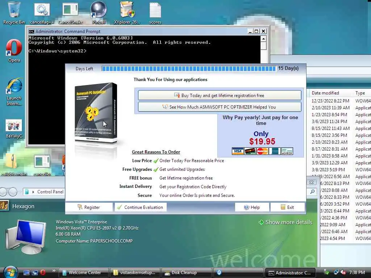Launch the Opera desktop shortcut
371x278 pixels.
(14, 51)
